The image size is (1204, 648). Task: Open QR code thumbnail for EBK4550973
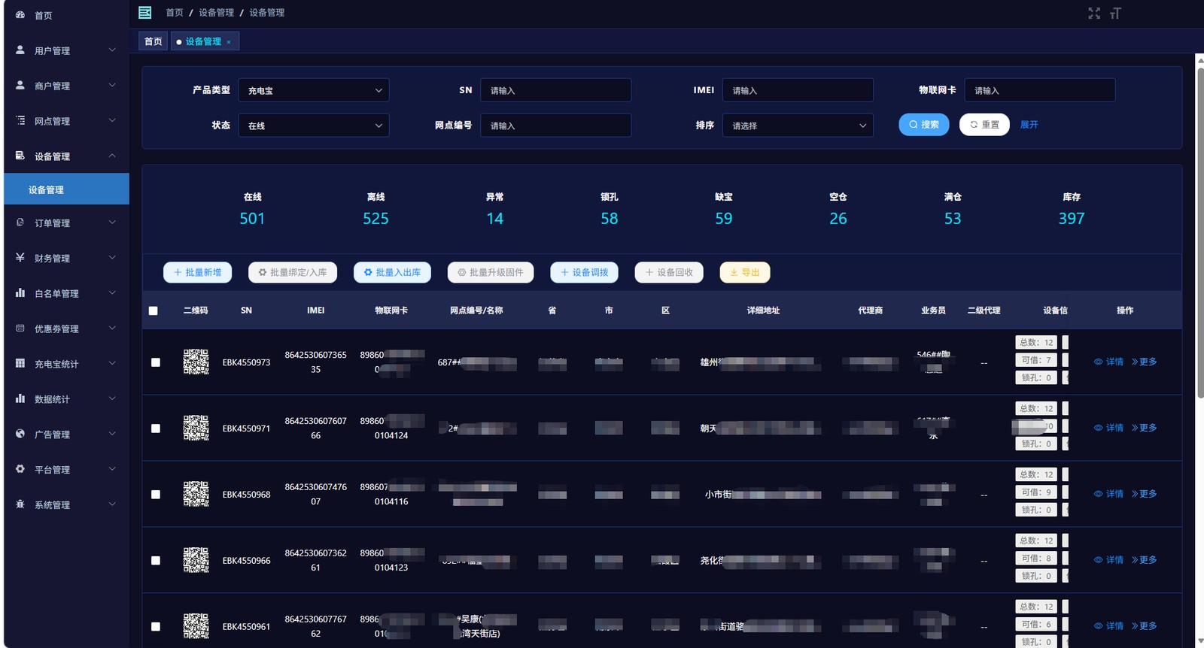pyautogui.click(x=196, y=362)
